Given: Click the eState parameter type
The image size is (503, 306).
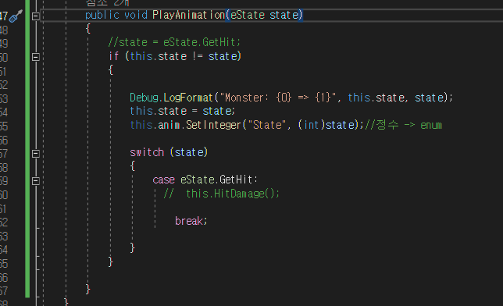Looking at the screenshot, I should (x=248, y=15).
